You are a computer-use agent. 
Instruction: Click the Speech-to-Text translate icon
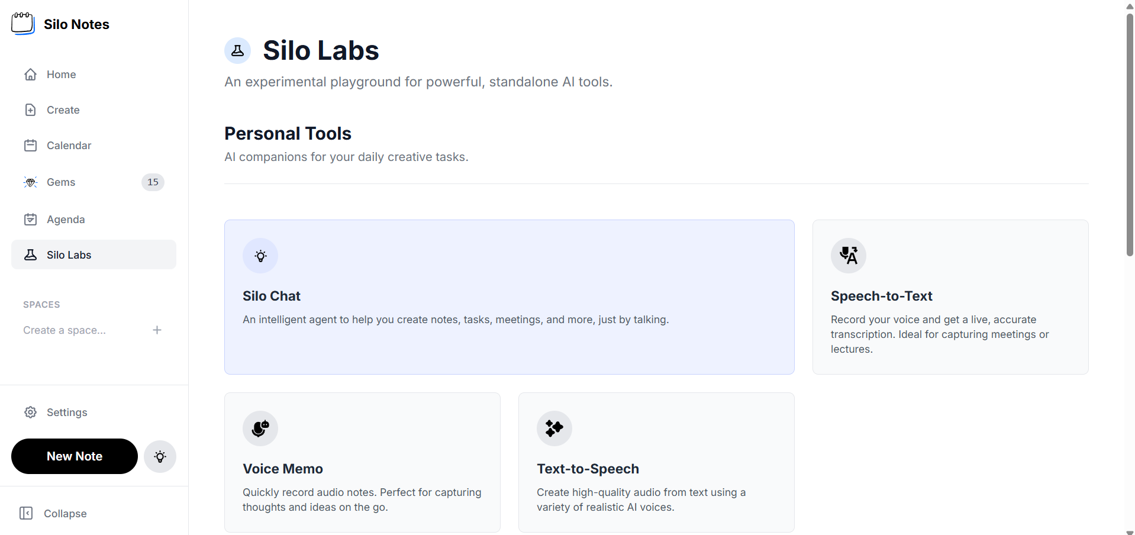click(x=849, y=256)
